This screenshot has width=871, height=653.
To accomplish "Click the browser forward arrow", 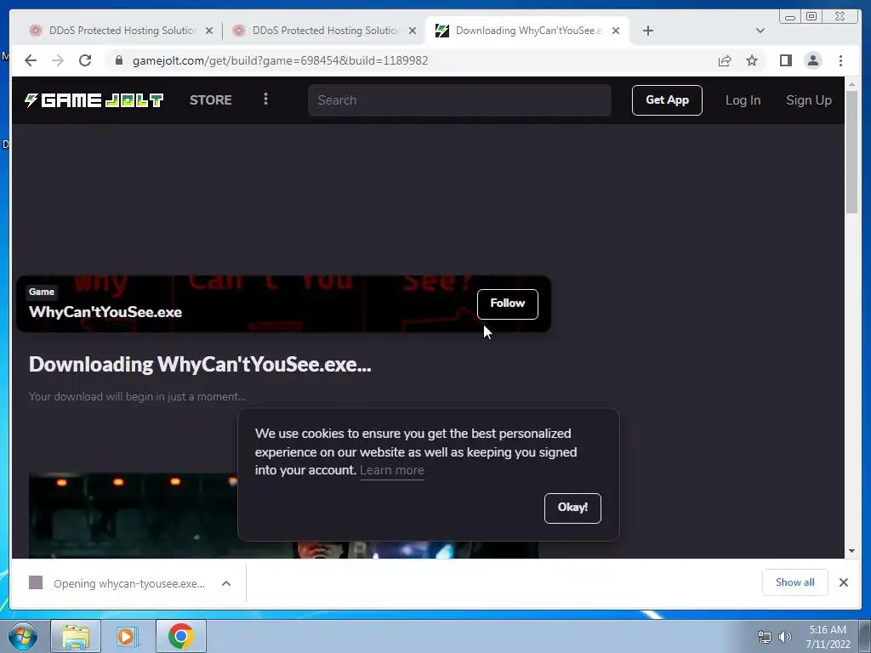I will 58,60.
